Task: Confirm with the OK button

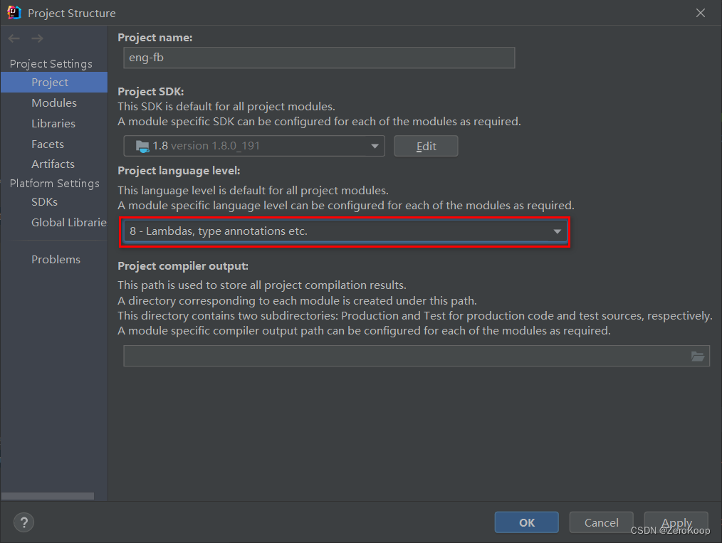Action: pyautogui.click(x=527, y=522)
